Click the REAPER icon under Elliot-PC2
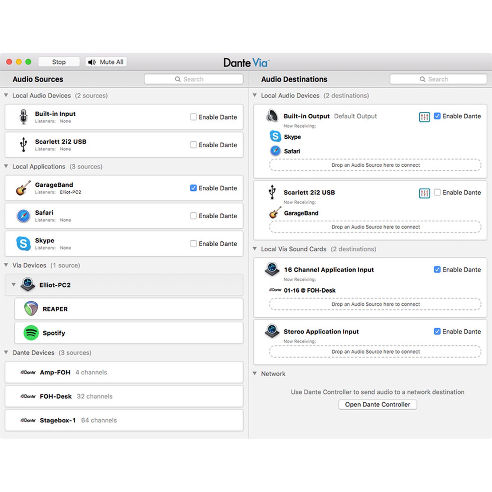Viewport: 492px width, 492px height. pos(31,309)
